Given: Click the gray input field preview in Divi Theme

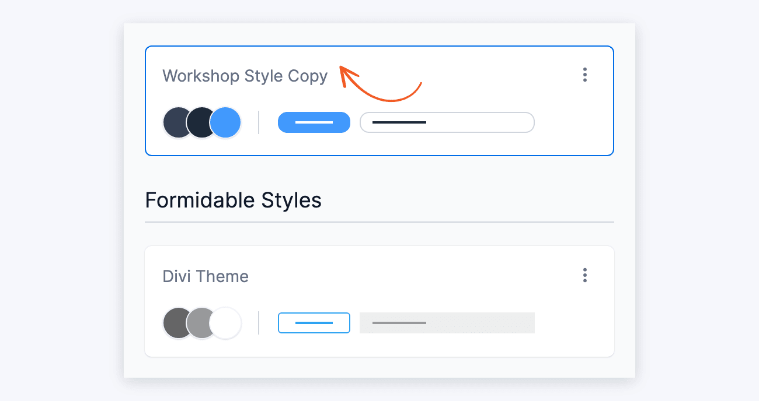Looking at the screenshot, I should point(447,323).
